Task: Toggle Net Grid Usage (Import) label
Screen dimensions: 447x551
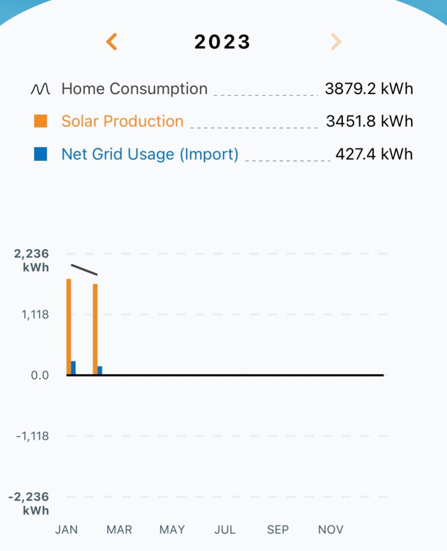Action: click(150, 154)
